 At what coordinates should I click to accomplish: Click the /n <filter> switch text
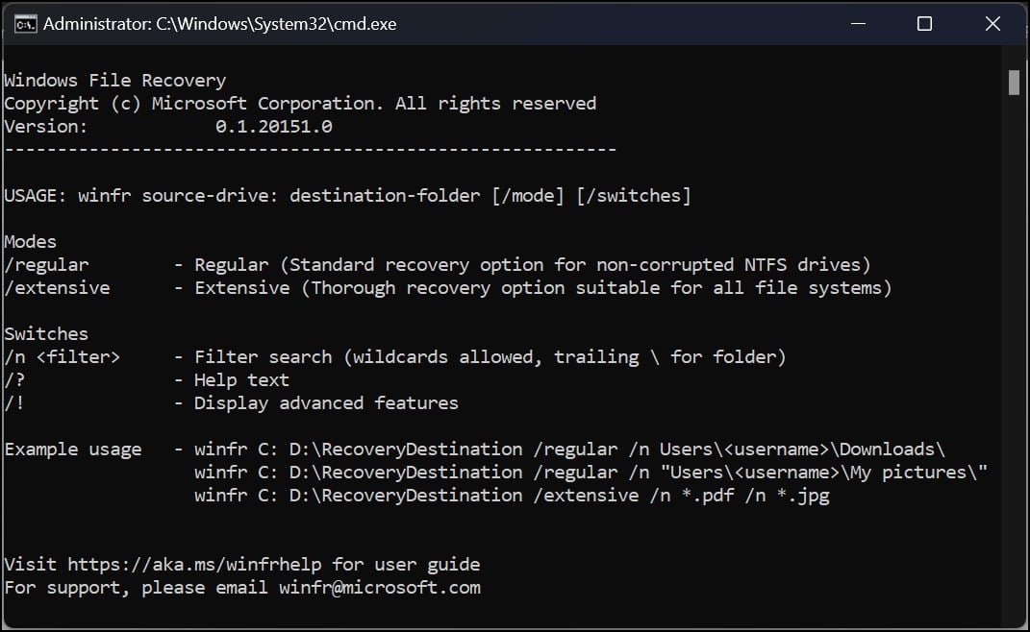(63, 357)
